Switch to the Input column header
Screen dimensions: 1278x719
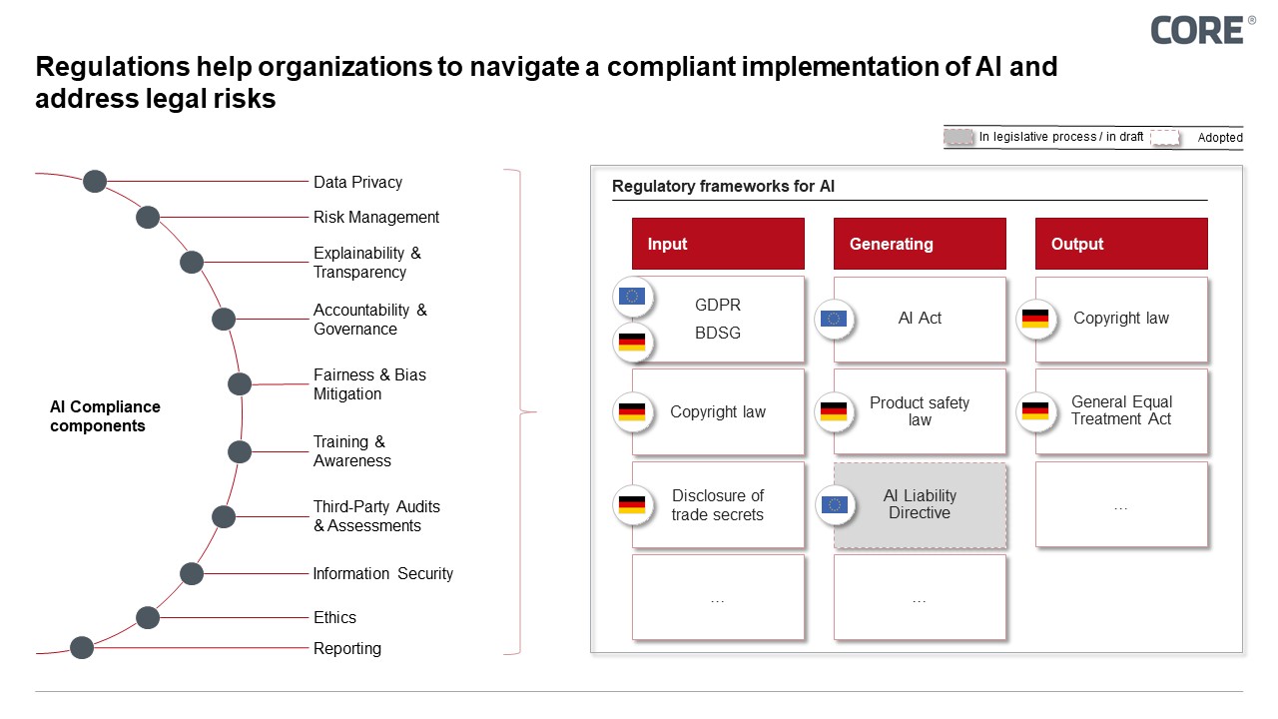click(717, 243)
